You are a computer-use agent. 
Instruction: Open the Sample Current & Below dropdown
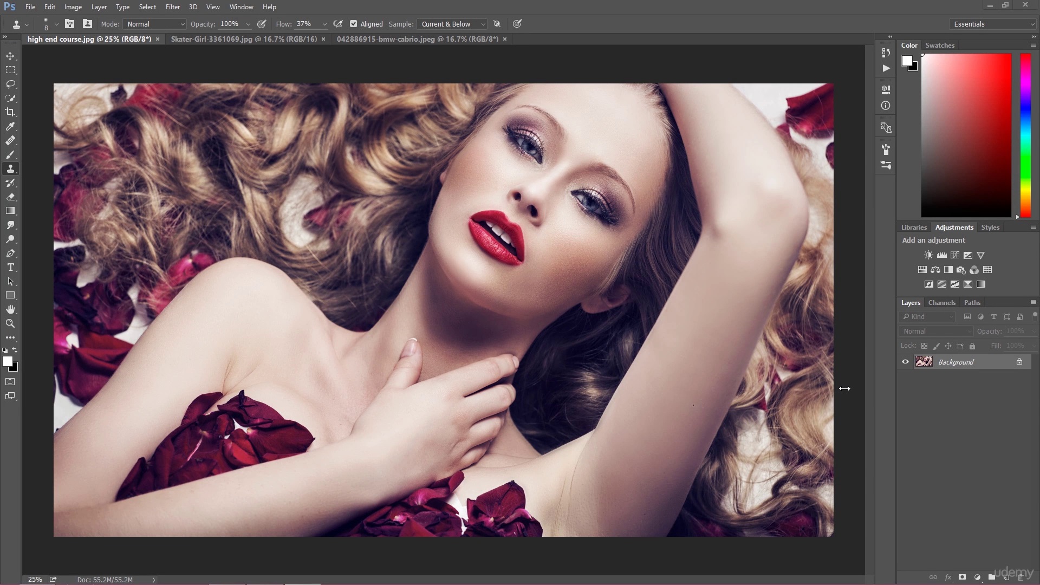click(x=452, y=24)
